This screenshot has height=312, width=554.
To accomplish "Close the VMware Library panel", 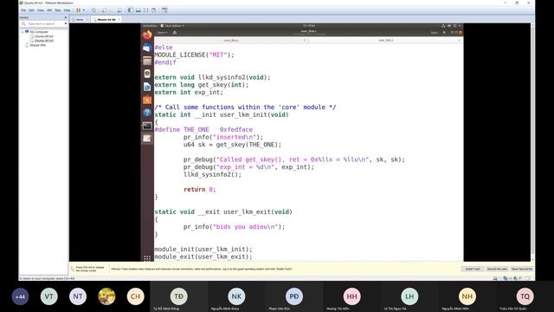I will [x=66, y=17].
